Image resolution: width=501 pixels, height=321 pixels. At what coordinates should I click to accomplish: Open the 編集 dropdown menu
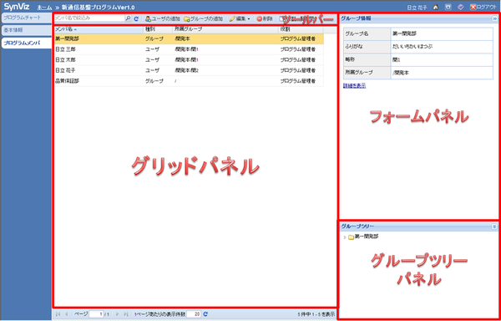point(240,19)
